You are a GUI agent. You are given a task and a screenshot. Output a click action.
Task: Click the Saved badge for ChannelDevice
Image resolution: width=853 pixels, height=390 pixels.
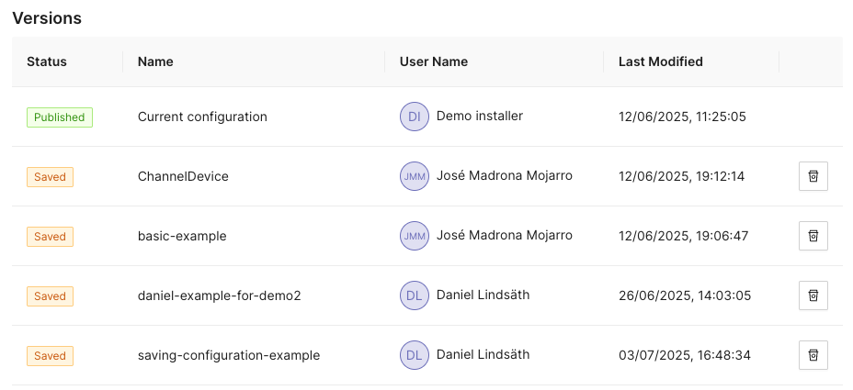click(50, 177)
